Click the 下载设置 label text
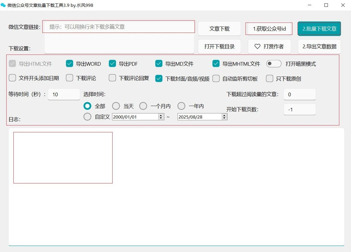Screen dimensions: 351x252 pyautogui.click(x=19, y=49)
